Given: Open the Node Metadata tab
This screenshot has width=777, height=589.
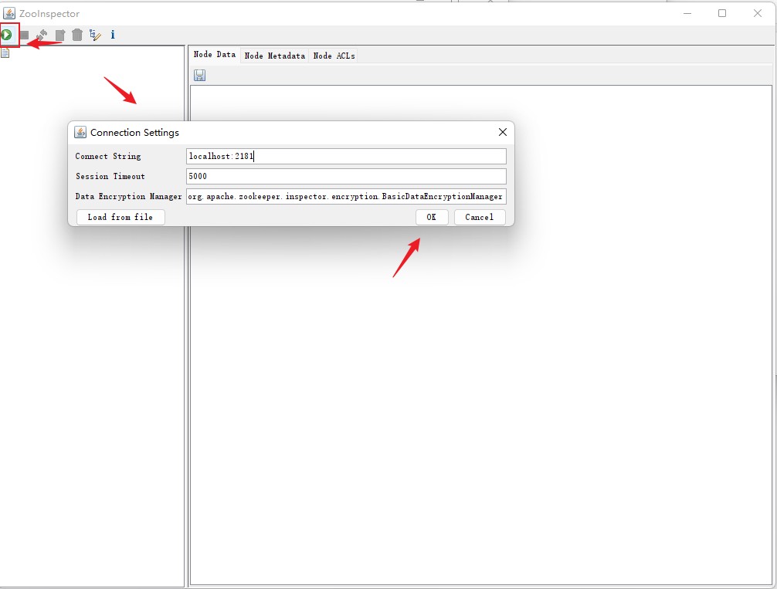Looking at the screenshot, I should [x=274, y=56].
